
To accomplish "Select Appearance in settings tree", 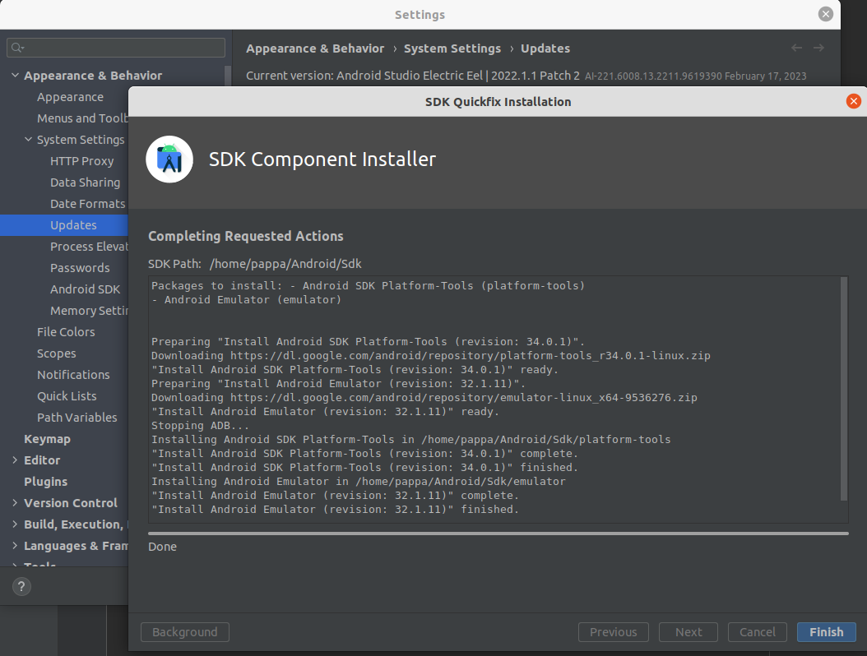I will pyautogui.click(x=70, y=97).
